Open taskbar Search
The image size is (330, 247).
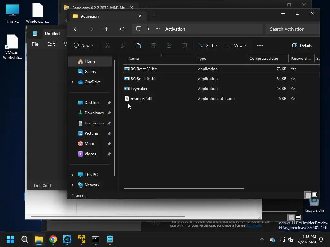[24, 239]
